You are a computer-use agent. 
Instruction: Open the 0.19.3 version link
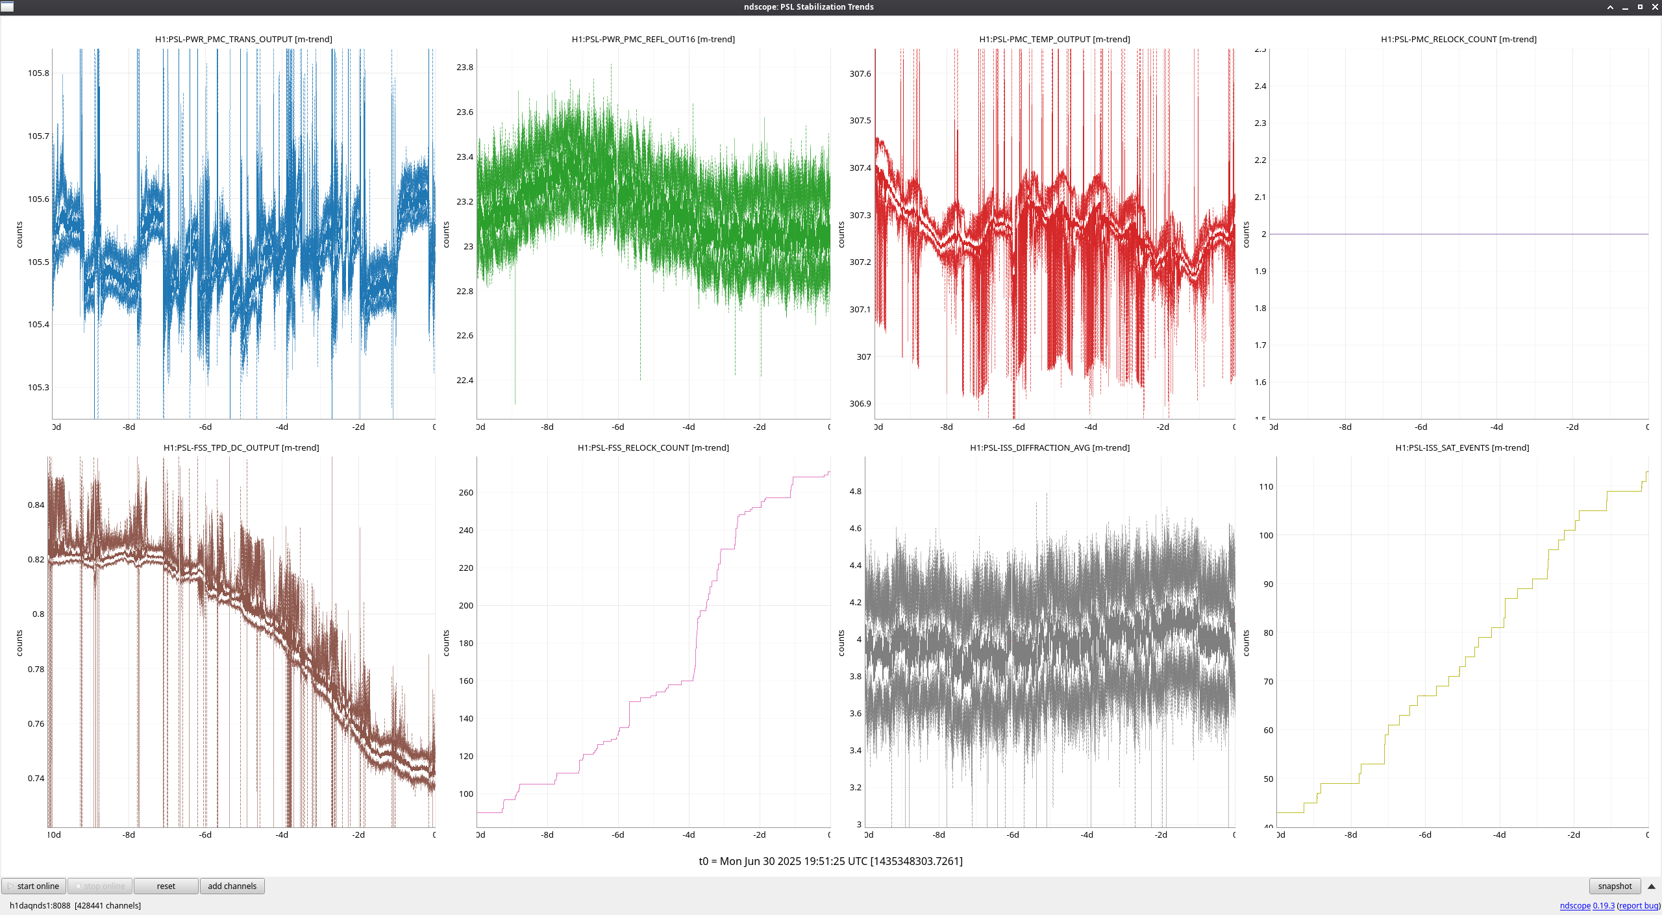1604,905
